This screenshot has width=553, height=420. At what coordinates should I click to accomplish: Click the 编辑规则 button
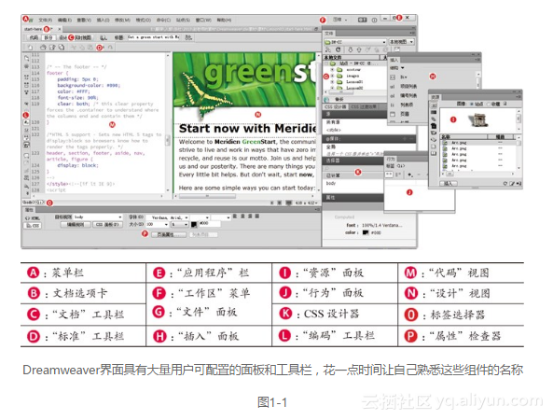[x=76, y=225]
